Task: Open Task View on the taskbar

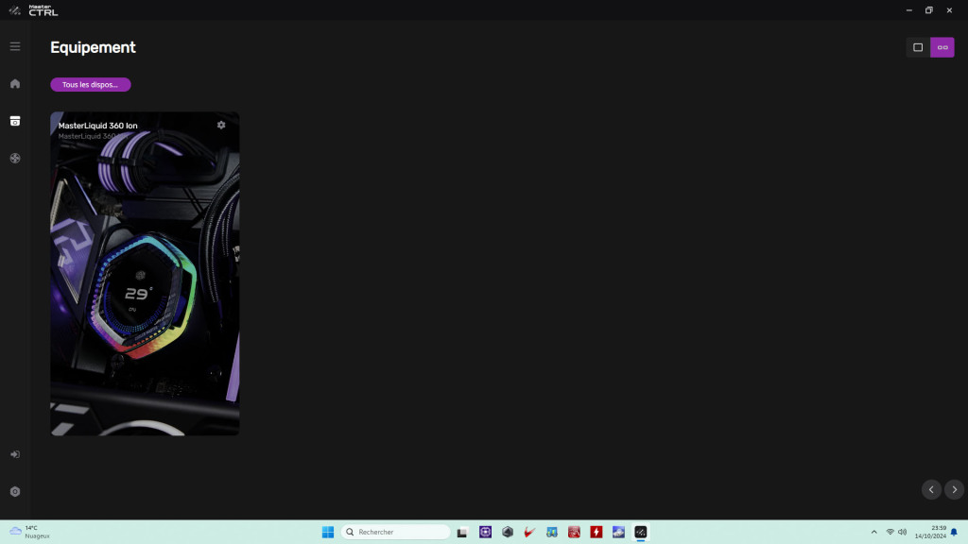Action: [462, 533]
